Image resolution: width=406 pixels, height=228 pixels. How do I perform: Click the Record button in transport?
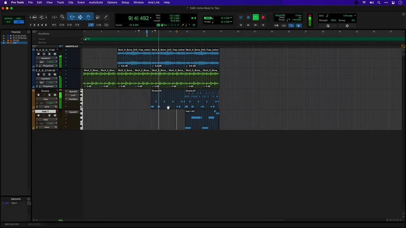coord(263,18)
